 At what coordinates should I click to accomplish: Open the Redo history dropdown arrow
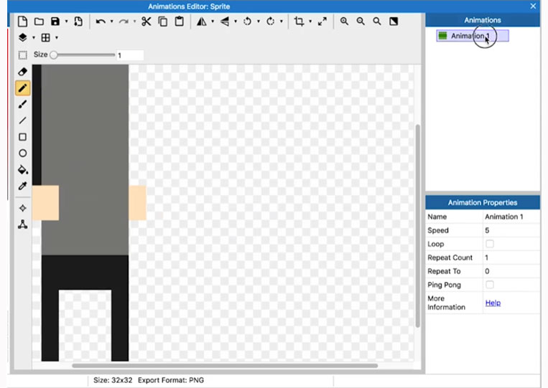134,22
